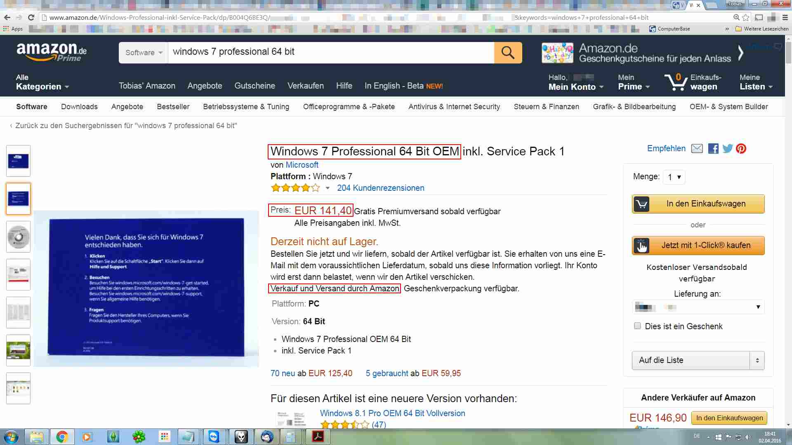Open Angebote in top navigation
This screenshot has width=792, height=445.
pyautogui.click(x=205, y=86)
